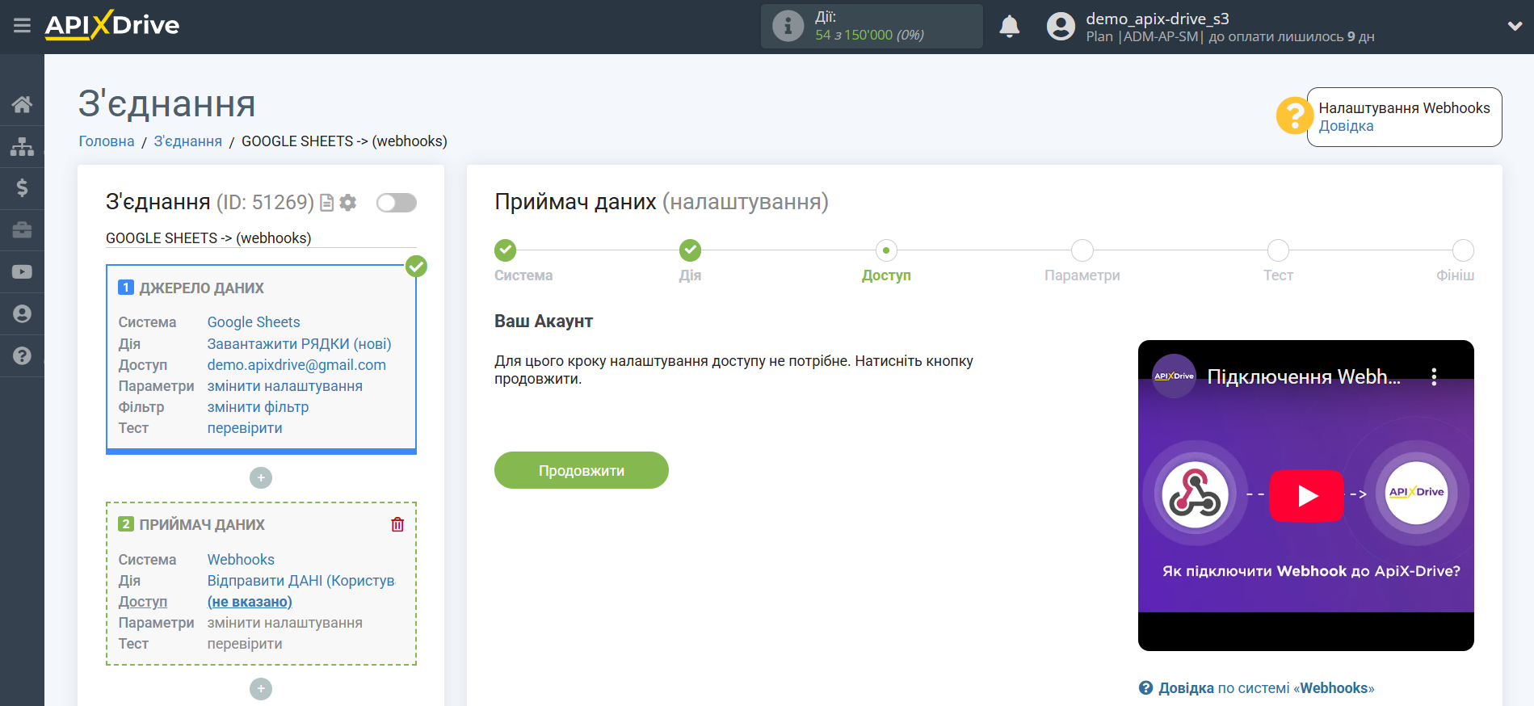Add step with plus below data receiver
This screenshot has height=706, width=1534.
click(261, 689)
